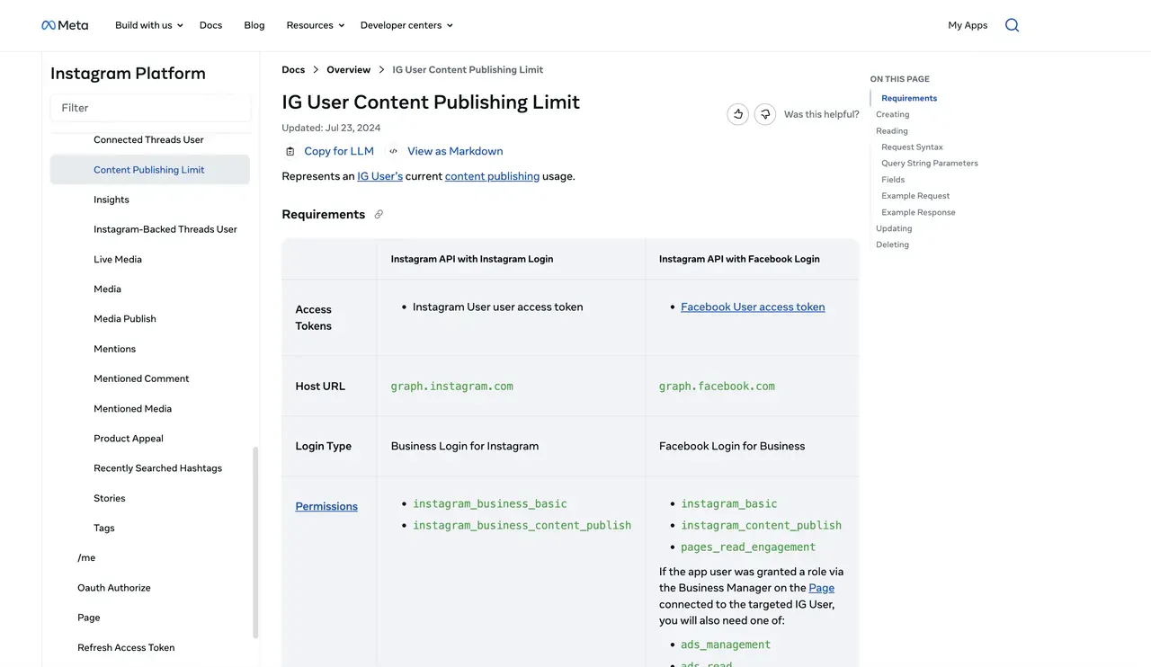1151x667 pixels.
Task: Select Media Publish in sidebar
Action: [x=125, y=318]
